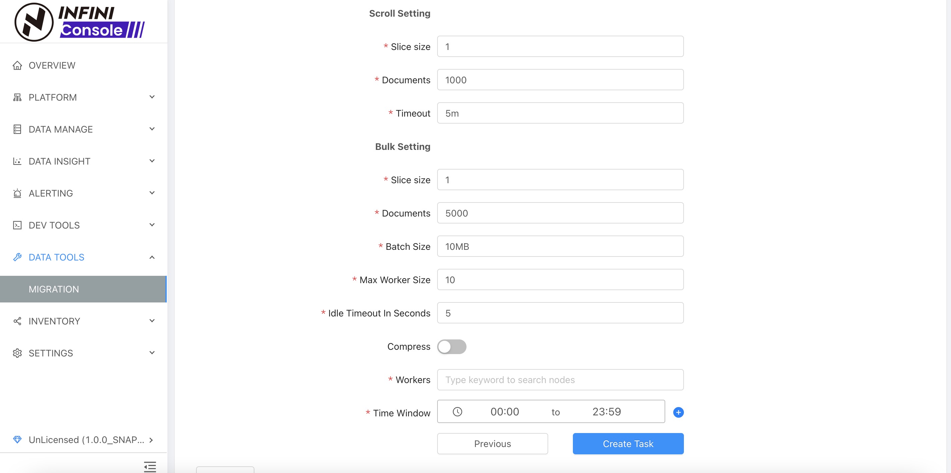Open the Inventory menu
This screenshot has height=473, width=951.
(54, 321)
